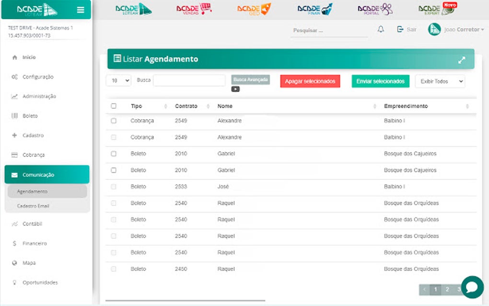Open the rows-per-page dropdown showing 10
489x306 pixels.
coord(118,81)
